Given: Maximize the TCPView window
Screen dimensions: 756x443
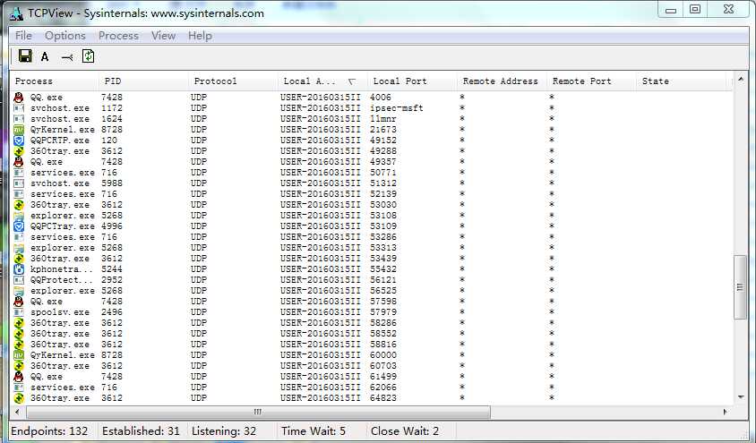Looking at the screenshot, I should click(x=695, y=10).
